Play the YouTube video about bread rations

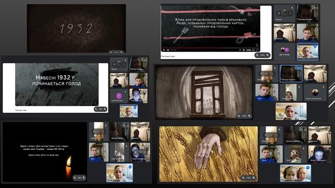point(164,50)
